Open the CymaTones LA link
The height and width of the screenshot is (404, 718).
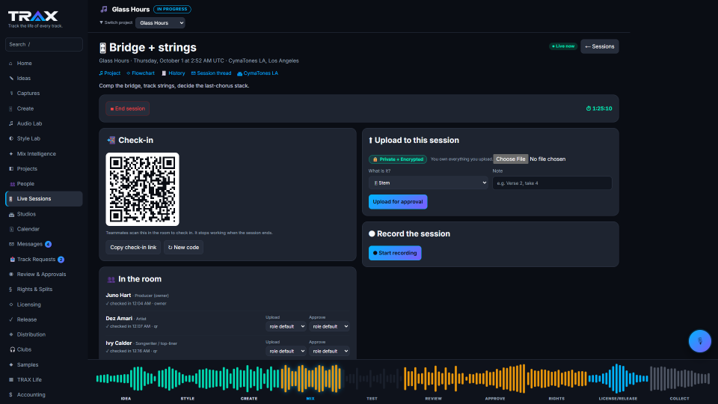point(258,73)
